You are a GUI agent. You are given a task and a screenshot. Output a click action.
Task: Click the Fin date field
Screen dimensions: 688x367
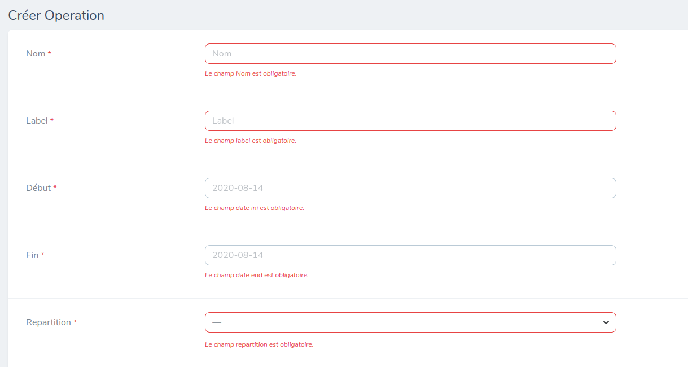click(x=410, y=255)
